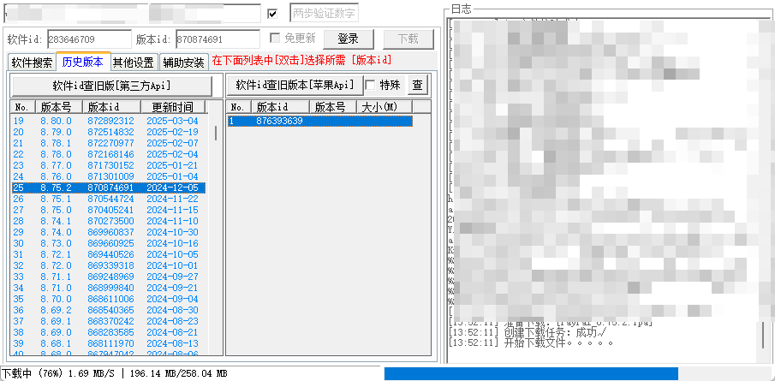Tick the 特殊 checkbox

coord(371,85)
